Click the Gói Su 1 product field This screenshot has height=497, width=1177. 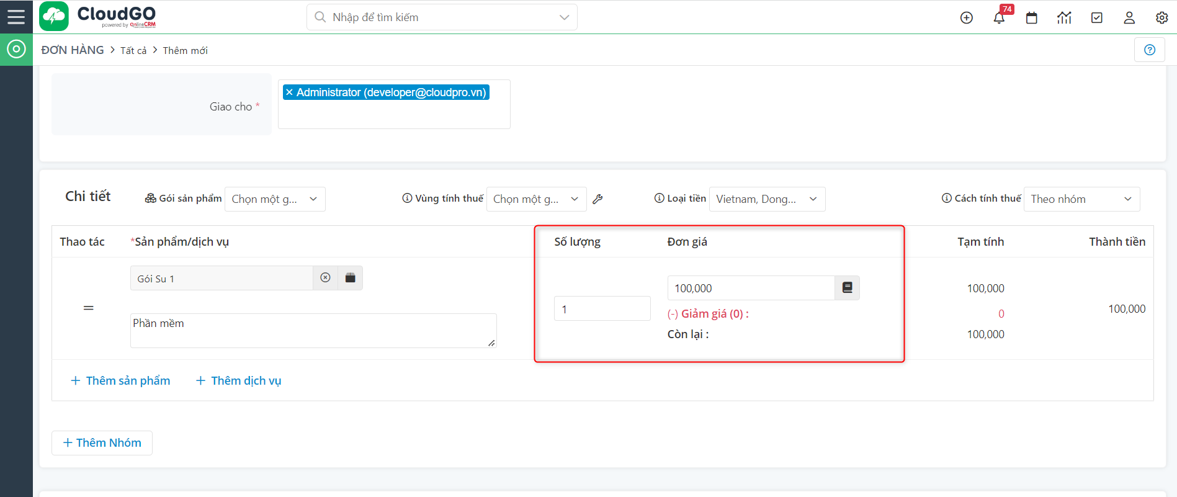click(222, 278)
